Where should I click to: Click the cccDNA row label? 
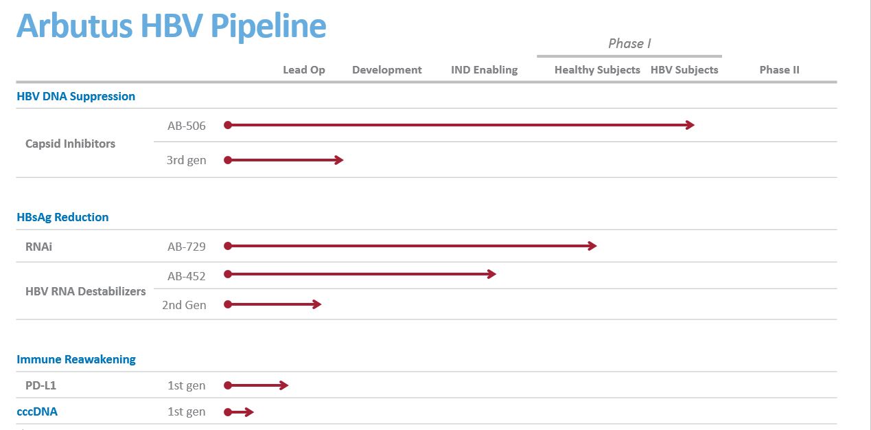click(x=37, y=412)
